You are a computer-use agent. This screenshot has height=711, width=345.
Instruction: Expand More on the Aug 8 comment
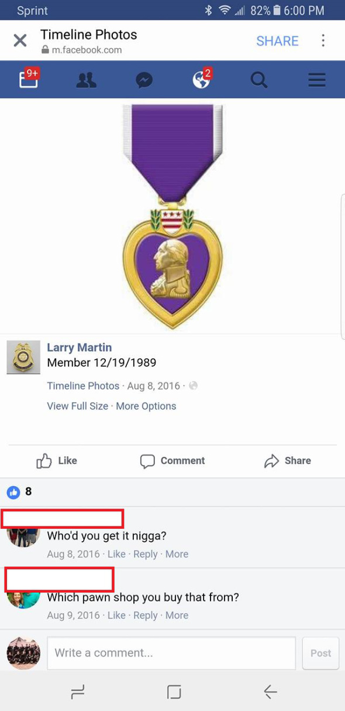tap(177, 553)
